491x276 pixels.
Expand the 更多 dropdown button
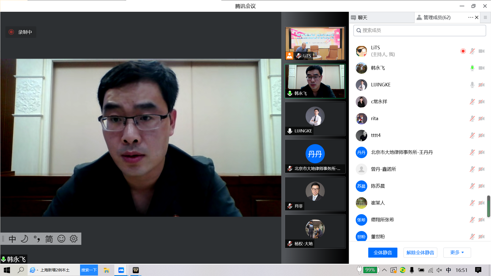(457, 252)
